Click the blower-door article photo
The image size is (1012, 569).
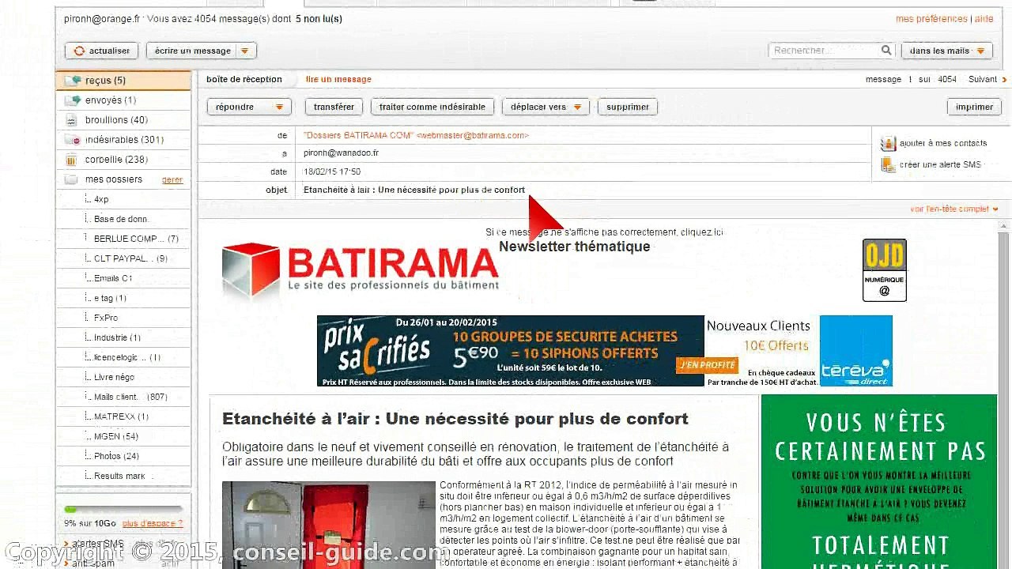click(328, 525)
